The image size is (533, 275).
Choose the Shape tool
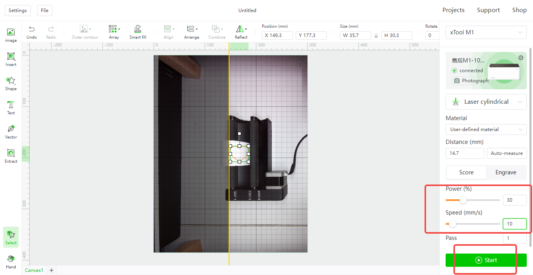click(11, 83)
